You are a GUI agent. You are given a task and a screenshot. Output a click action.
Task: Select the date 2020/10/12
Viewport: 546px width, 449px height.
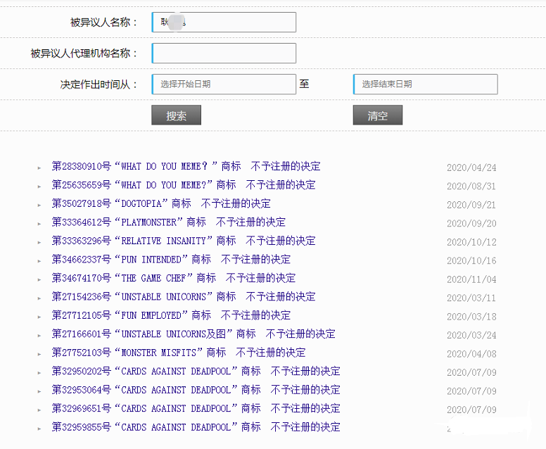click(471, 242)
